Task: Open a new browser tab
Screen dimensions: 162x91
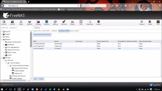Action: 29,2
